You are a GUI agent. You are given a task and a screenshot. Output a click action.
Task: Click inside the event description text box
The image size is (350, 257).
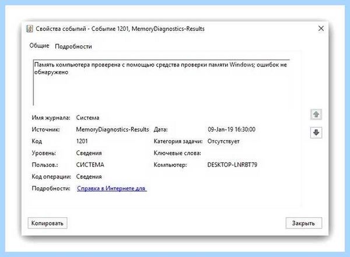(162, 83)
